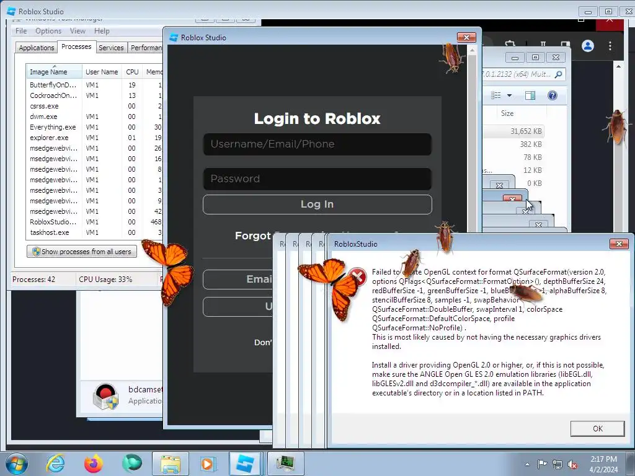The image size is (635, 476).
Task: Switch to Roblox Studio taskbar icon
Action: 245,464
